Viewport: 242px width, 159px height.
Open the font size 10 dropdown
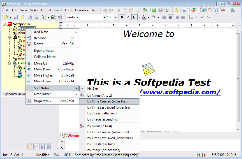(x=115, y=17)
